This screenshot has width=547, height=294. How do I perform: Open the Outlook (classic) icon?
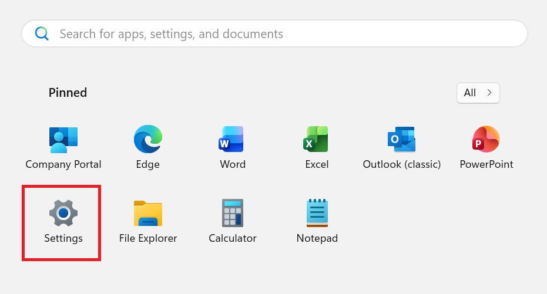[x=401, y=139]
